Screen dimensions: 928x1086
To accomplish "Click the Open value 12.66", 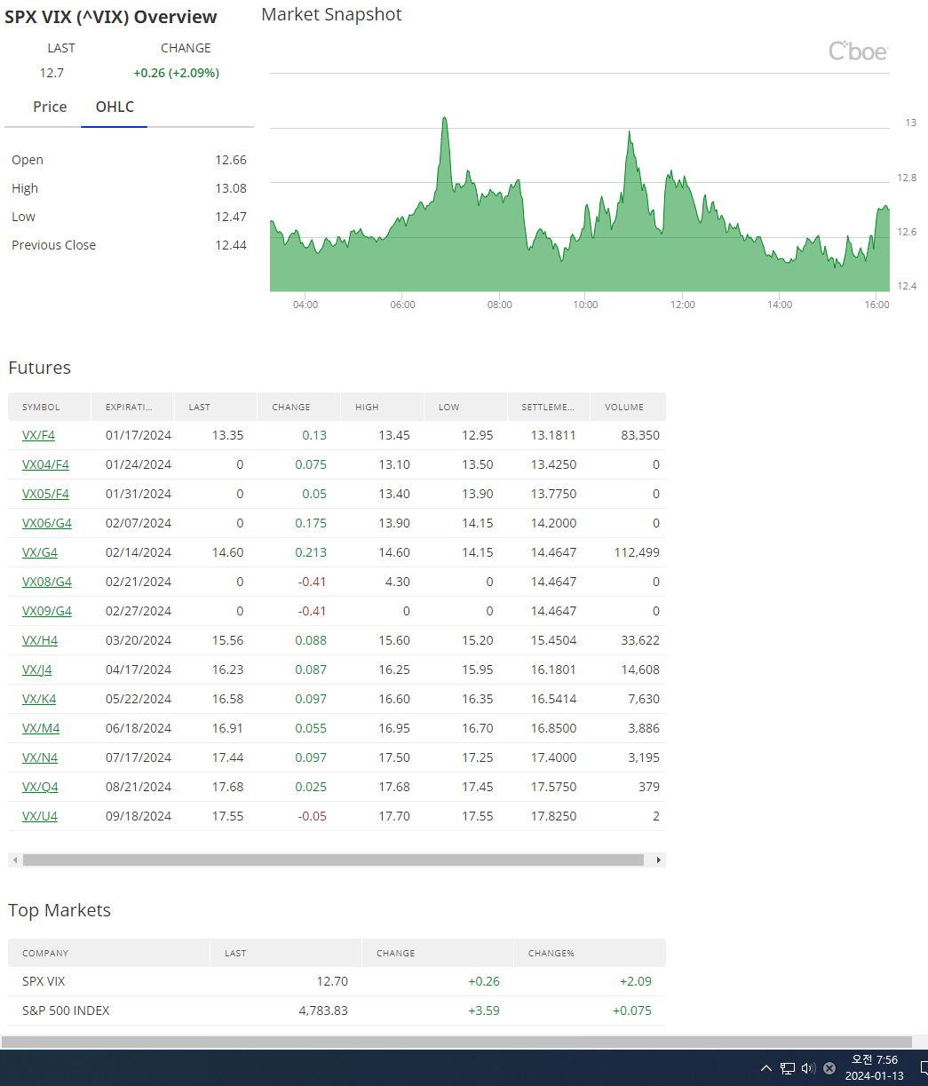I will [231, 160].
